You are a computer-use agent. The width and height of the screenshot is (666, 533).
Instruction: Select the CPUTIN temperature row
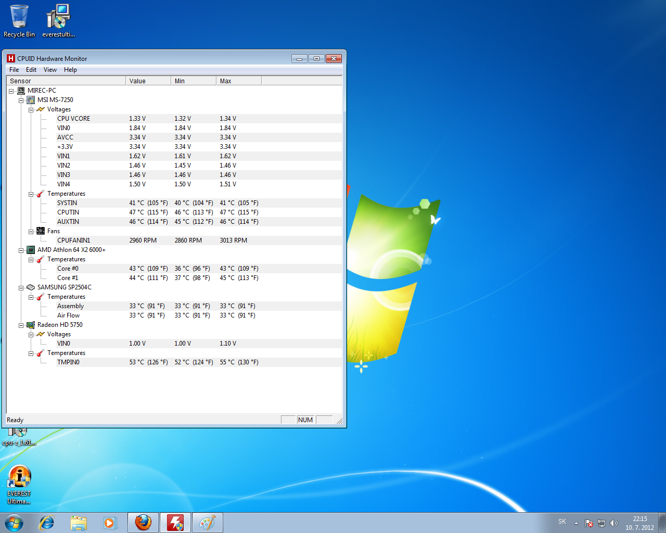[199, 212]
